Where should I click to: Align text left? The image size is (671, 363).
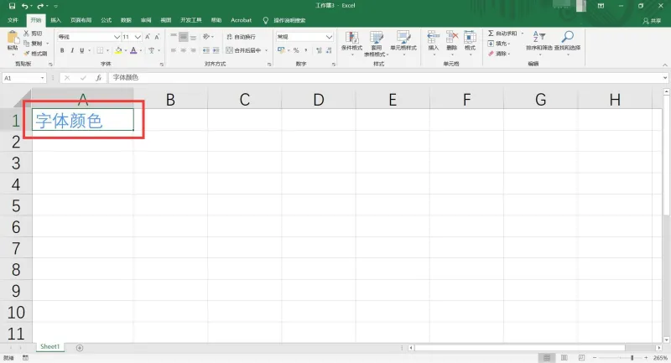(174, 50)
